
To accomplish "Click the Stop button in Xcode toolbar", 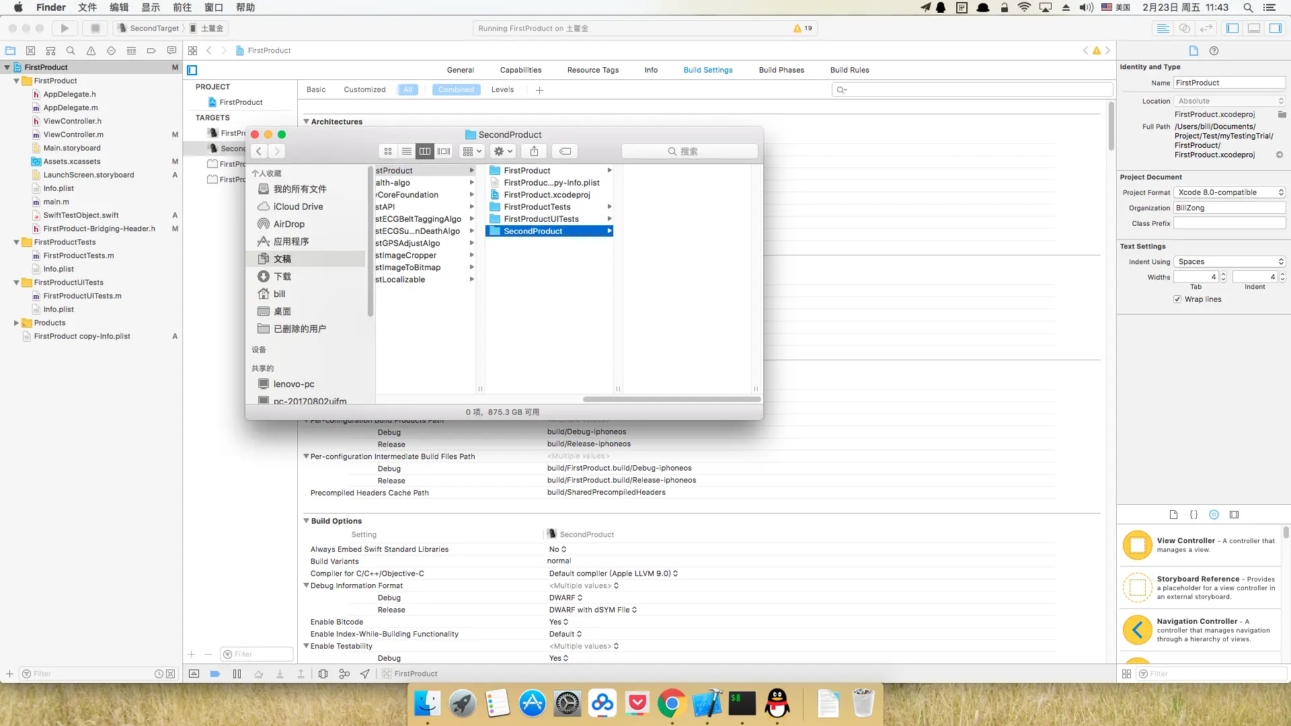I will click(x=95, y=28).
